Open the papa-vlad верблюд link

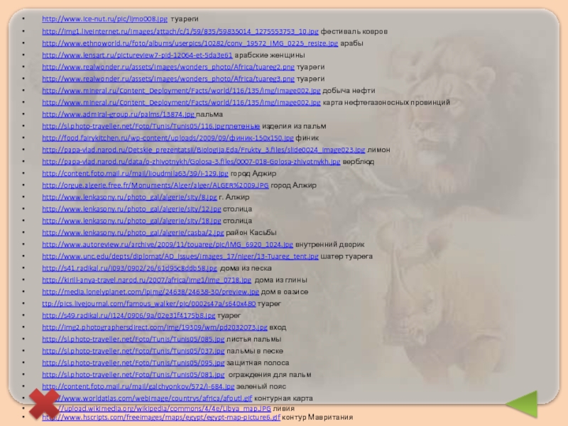pos(191,162)
